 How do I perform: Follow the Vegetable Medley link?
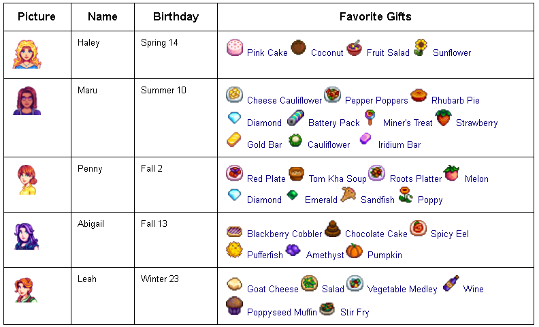click(402, 290)
